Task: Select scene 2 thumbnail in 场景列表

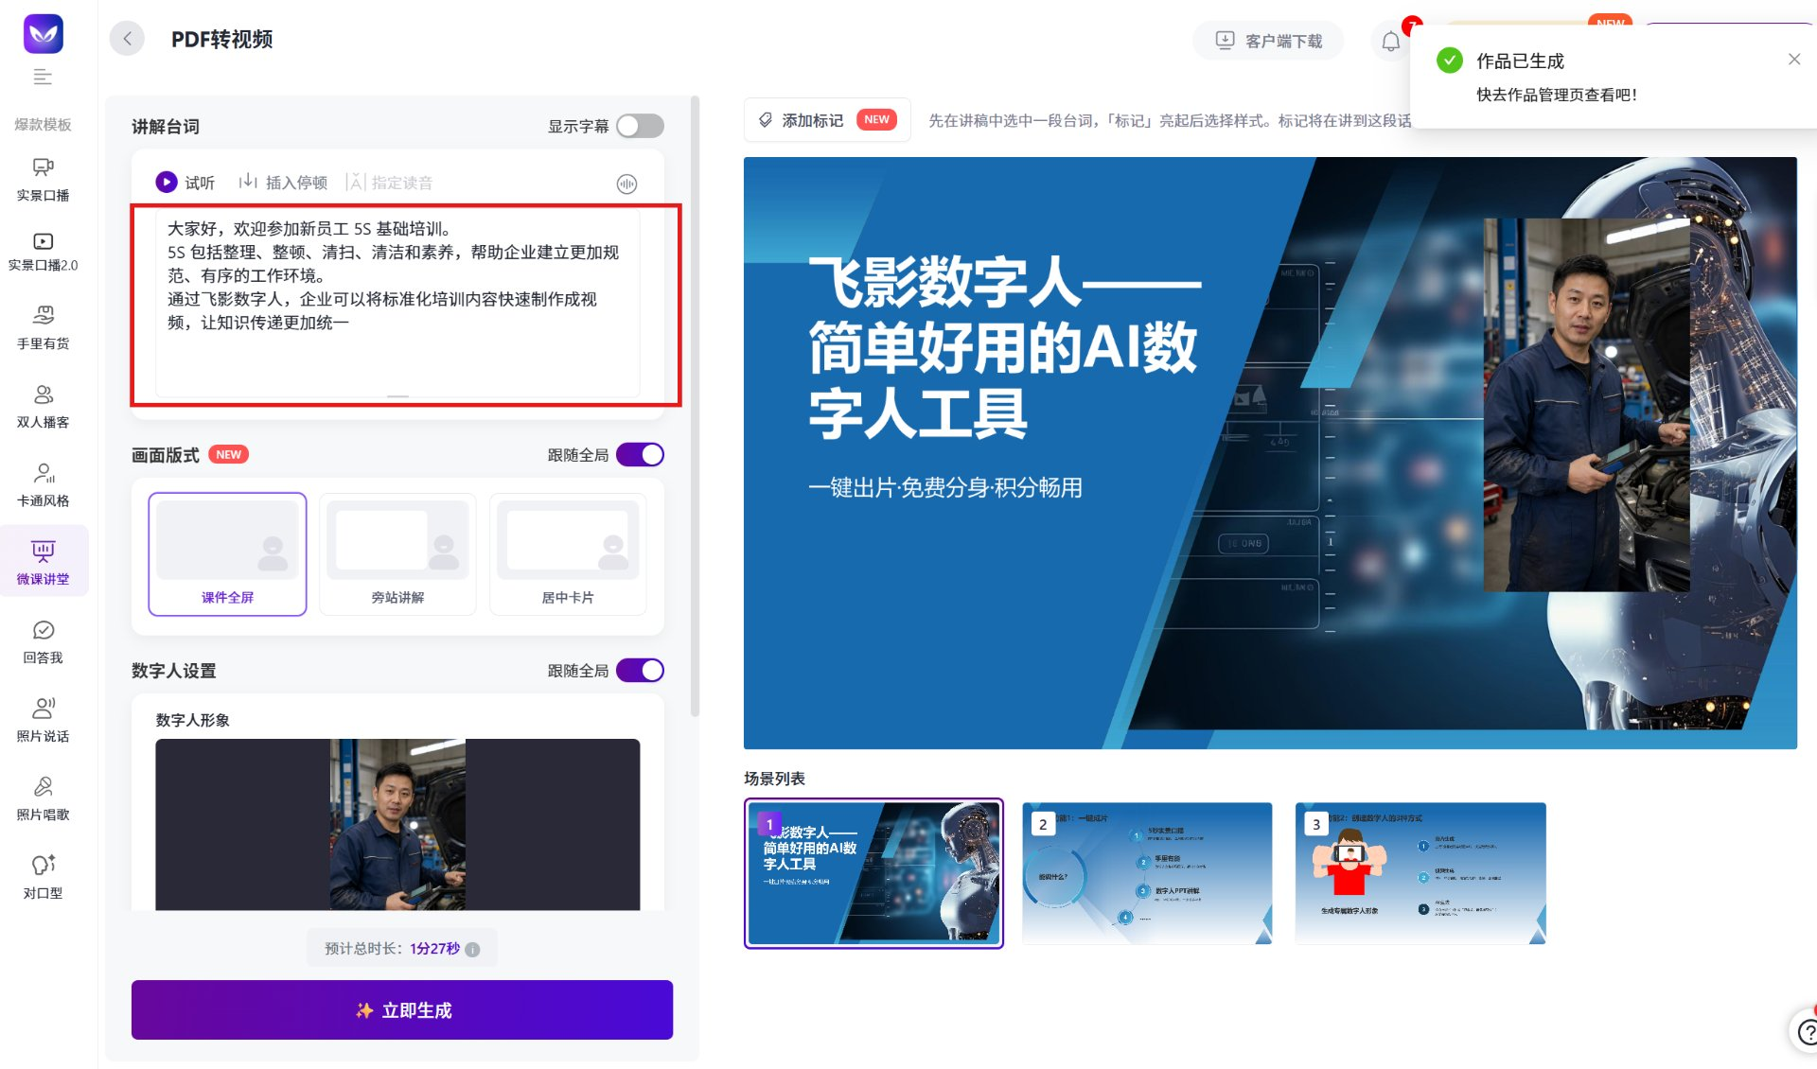Action: pos(1147,873)
